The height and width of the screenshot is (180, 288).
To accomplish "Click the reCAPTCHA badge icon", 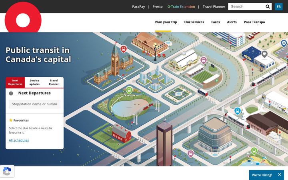I will coord(7,171).
